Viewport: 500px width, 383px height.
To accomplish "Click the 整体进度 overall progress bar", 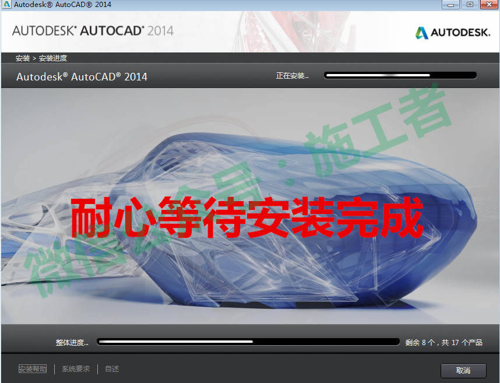I will (248, 342).
